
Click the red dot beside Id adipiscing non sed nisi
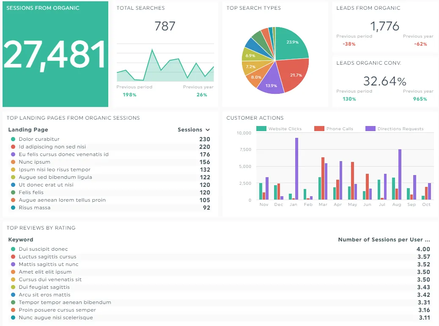[x=13, y=147]
